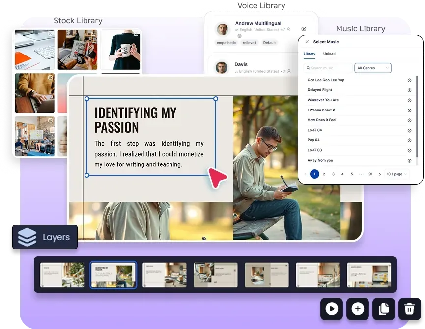Play the Away from you track
The image size is (425, 329).
(409, 161)
